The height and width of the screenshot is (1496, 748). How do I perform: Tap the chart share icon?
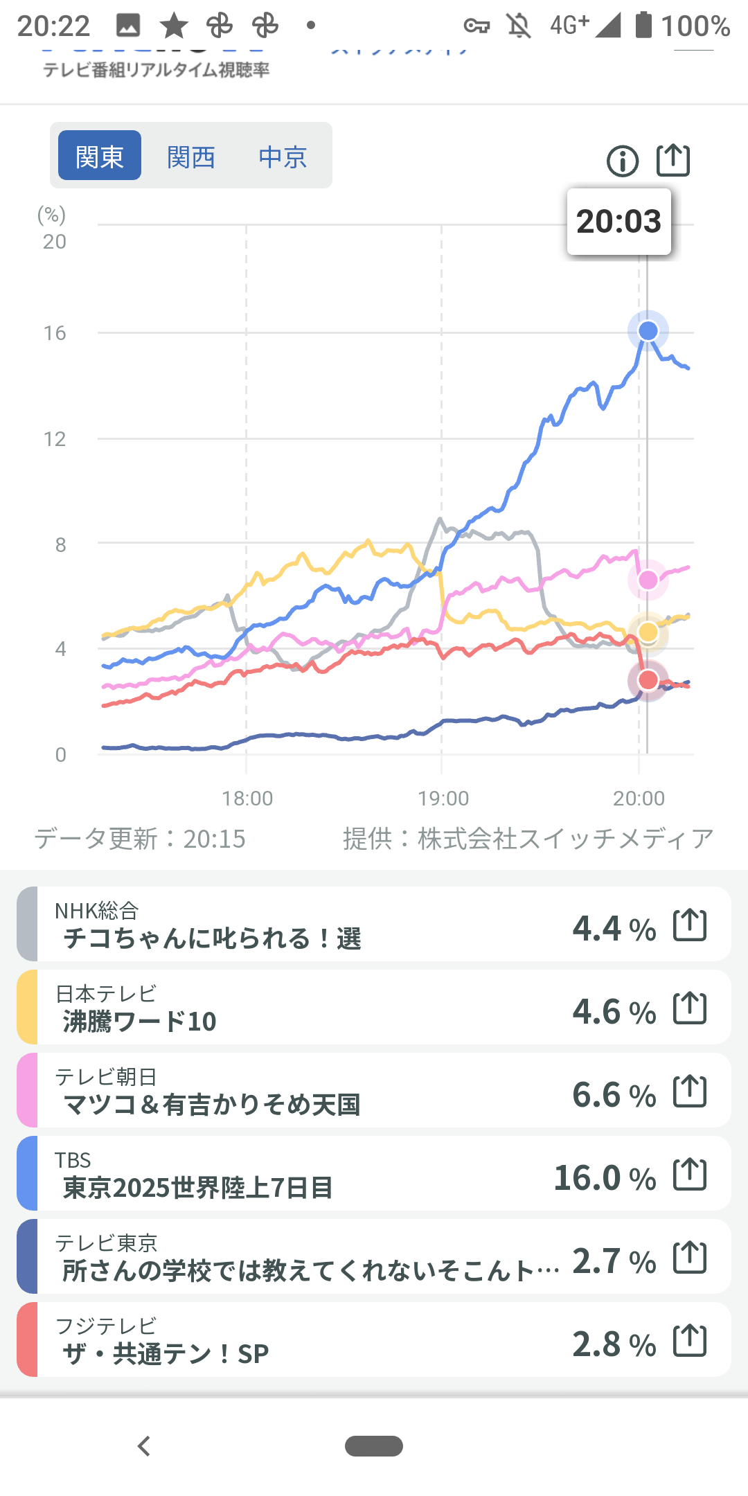coord(673,160)
